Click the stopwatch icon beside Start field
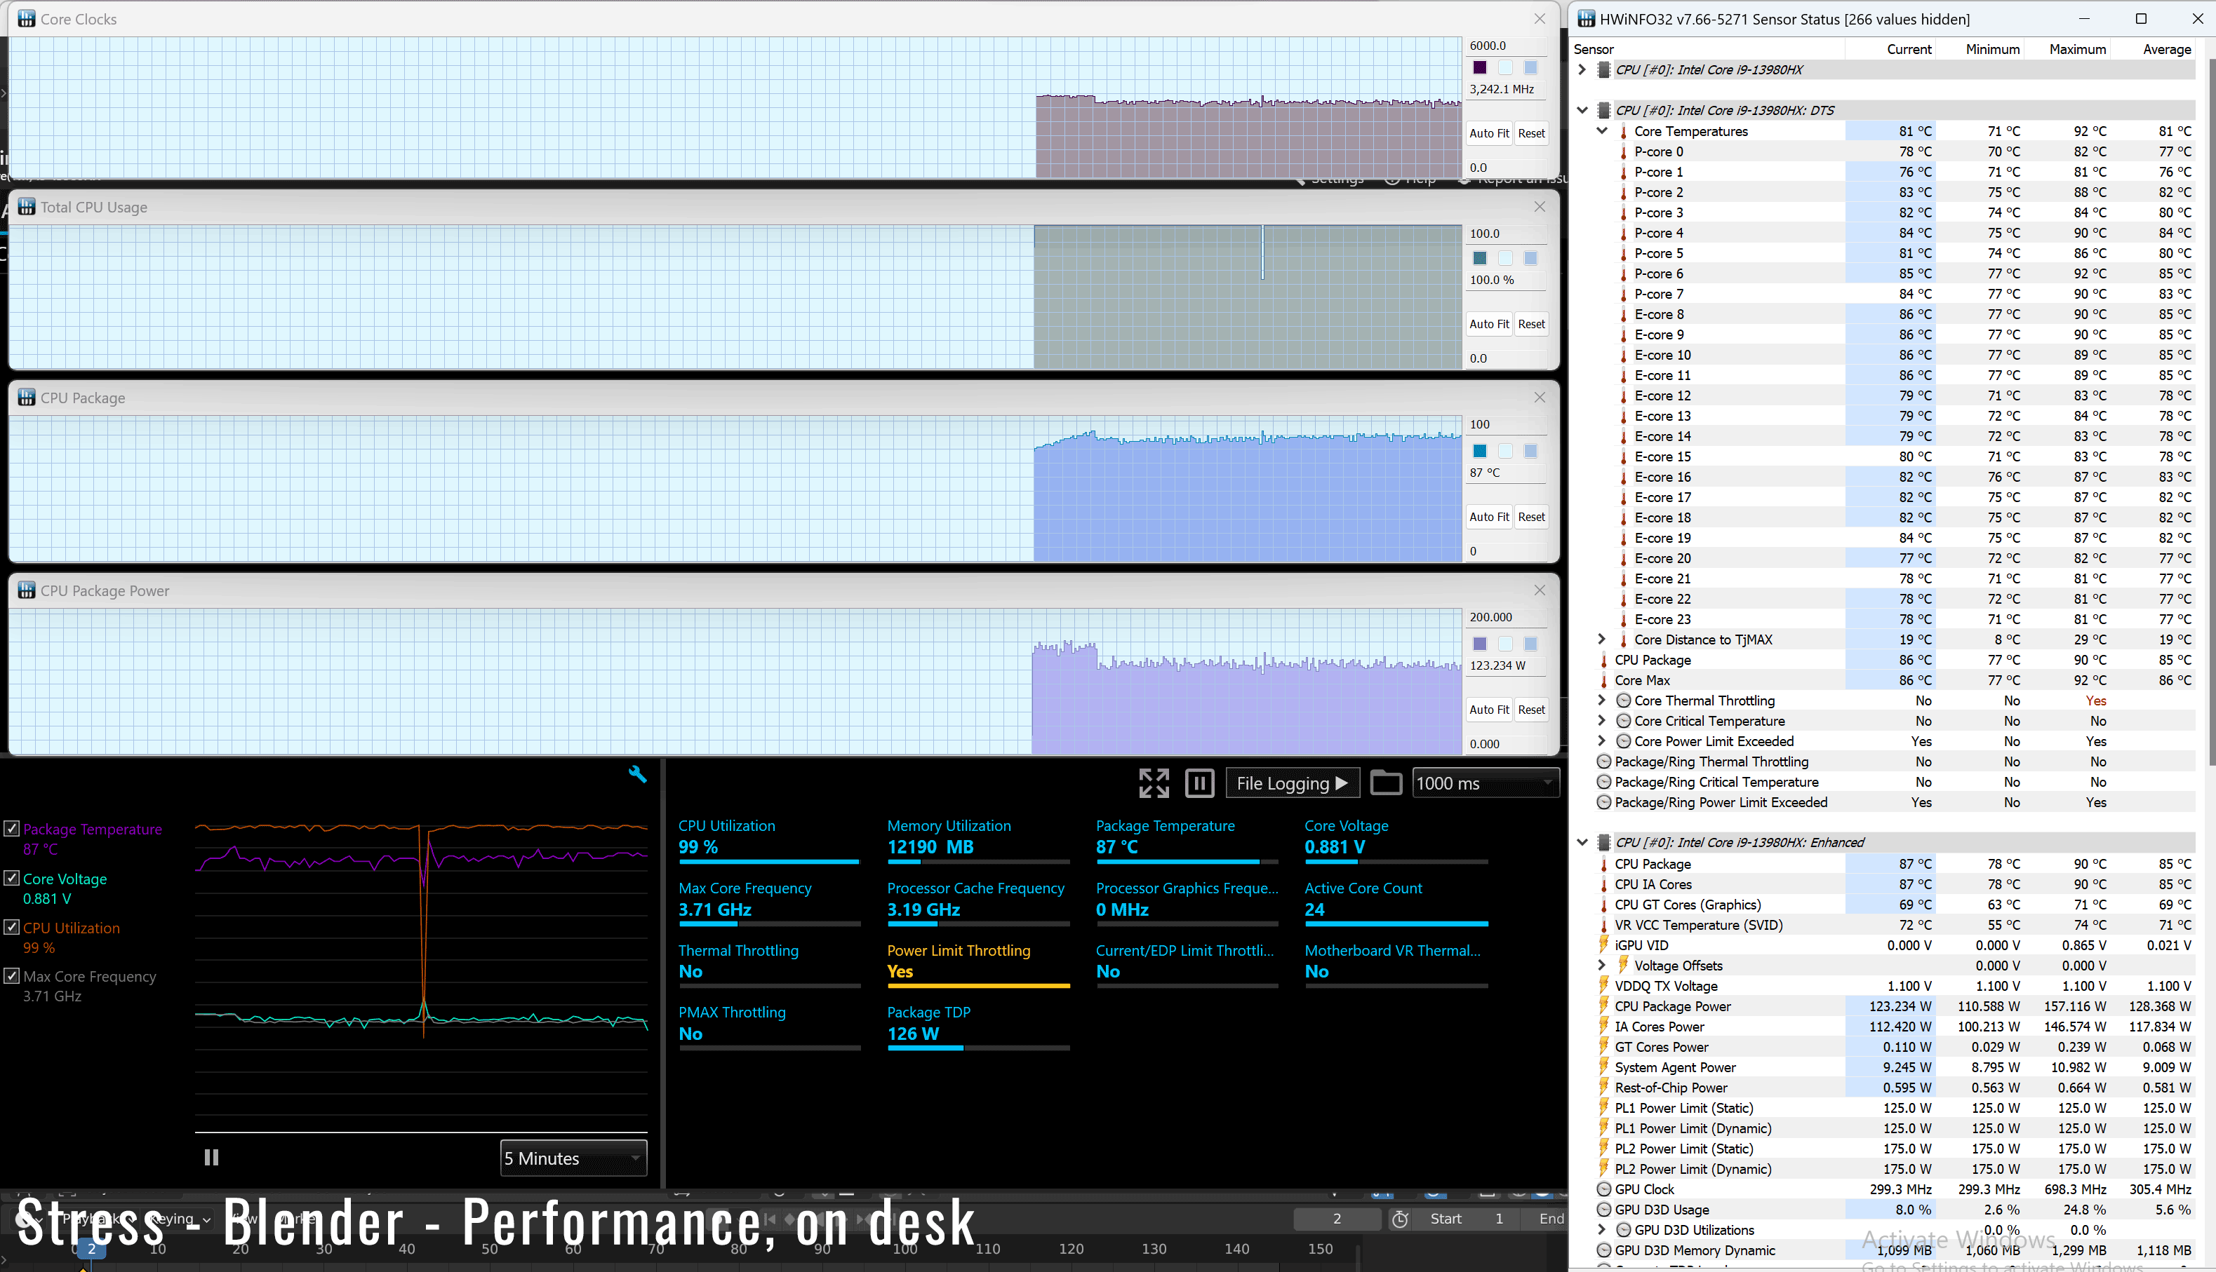Screen dimensions: 2216x1272 1399,1219
